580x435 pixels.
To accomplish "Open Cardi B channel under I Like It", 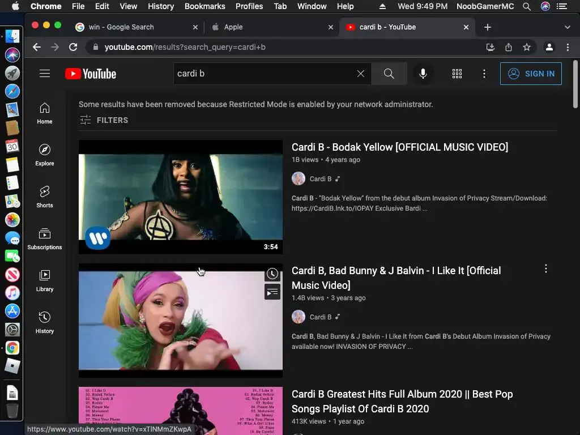I will [321, 317].
